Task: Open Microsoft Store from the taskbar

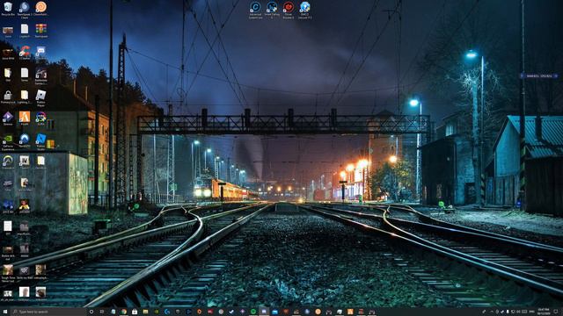Action: [x=135, y=312]
